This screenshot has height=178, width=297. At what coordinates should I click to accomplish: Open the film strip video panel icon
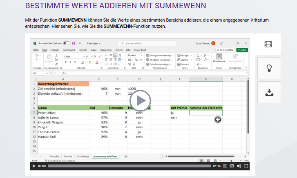(x=268, y=44)
